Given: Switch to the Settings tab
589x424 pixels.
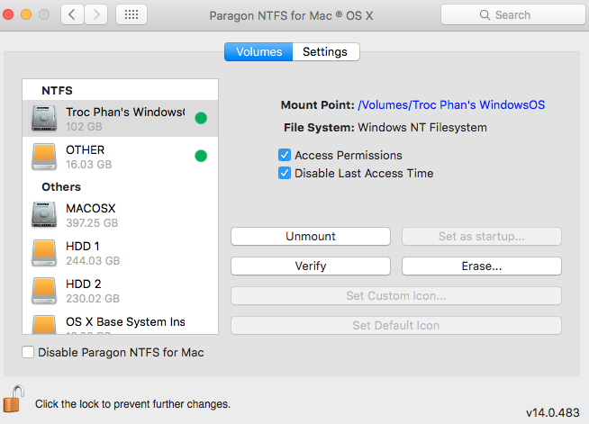Looking at the screenshot, I should pos(324,52).
